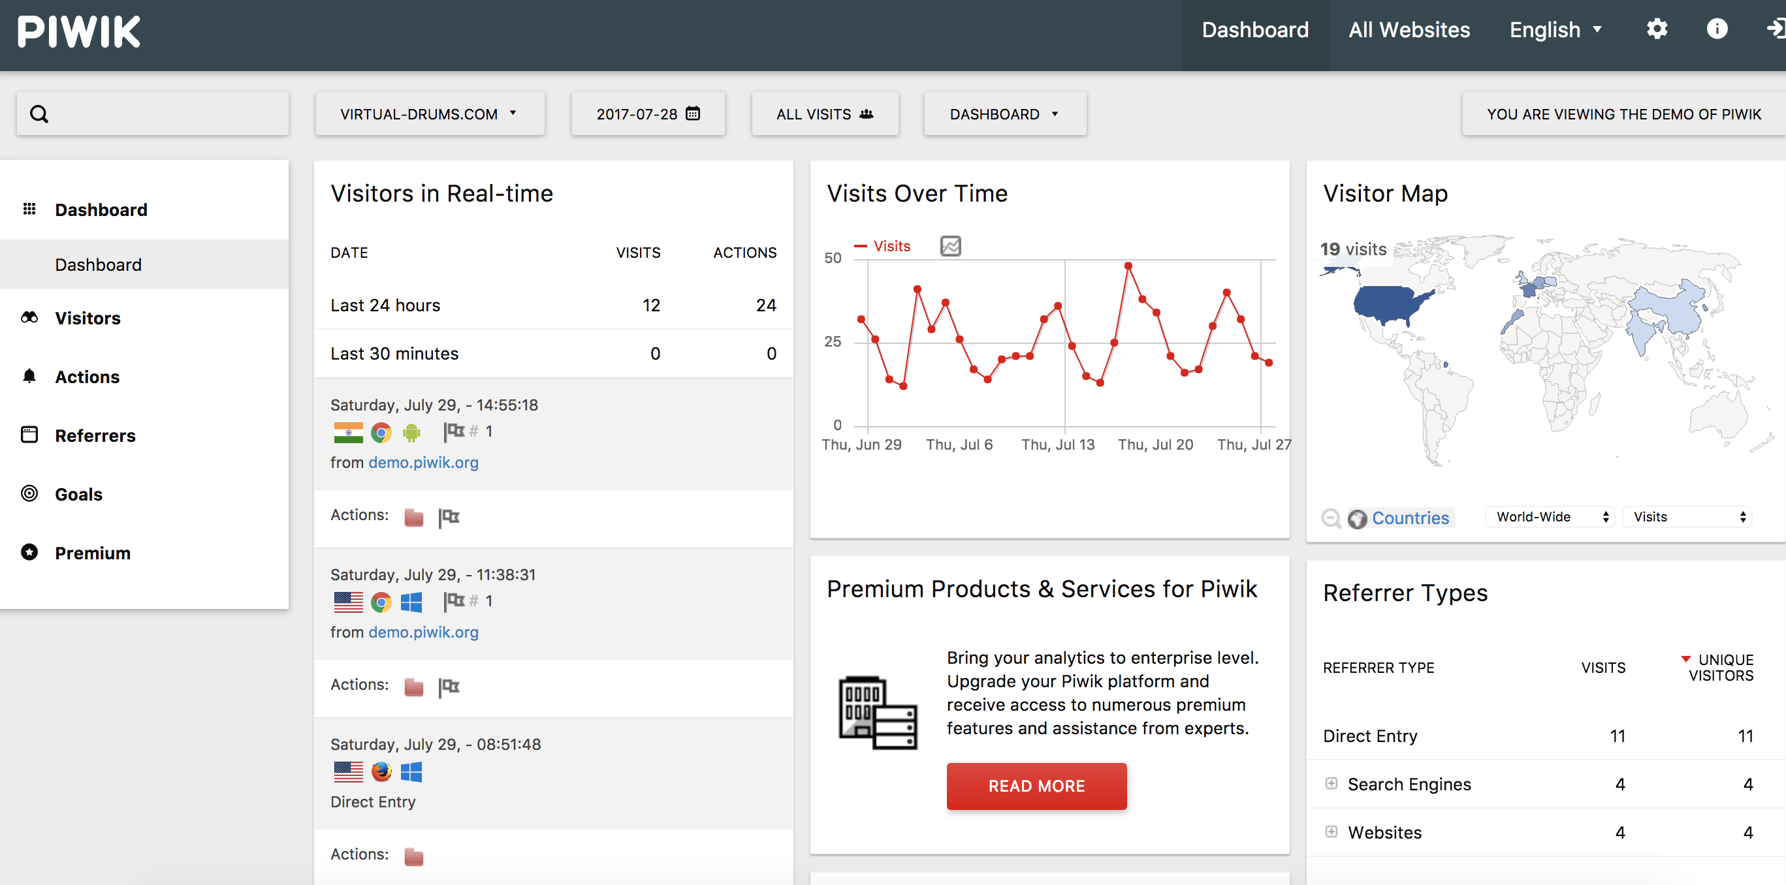Viewport: 1786px width, 885px height.
Task: Open the English language dropdown
Action: point(1556,30)
